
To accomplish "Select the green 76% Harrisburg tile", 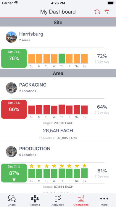I will click(14, 58).
